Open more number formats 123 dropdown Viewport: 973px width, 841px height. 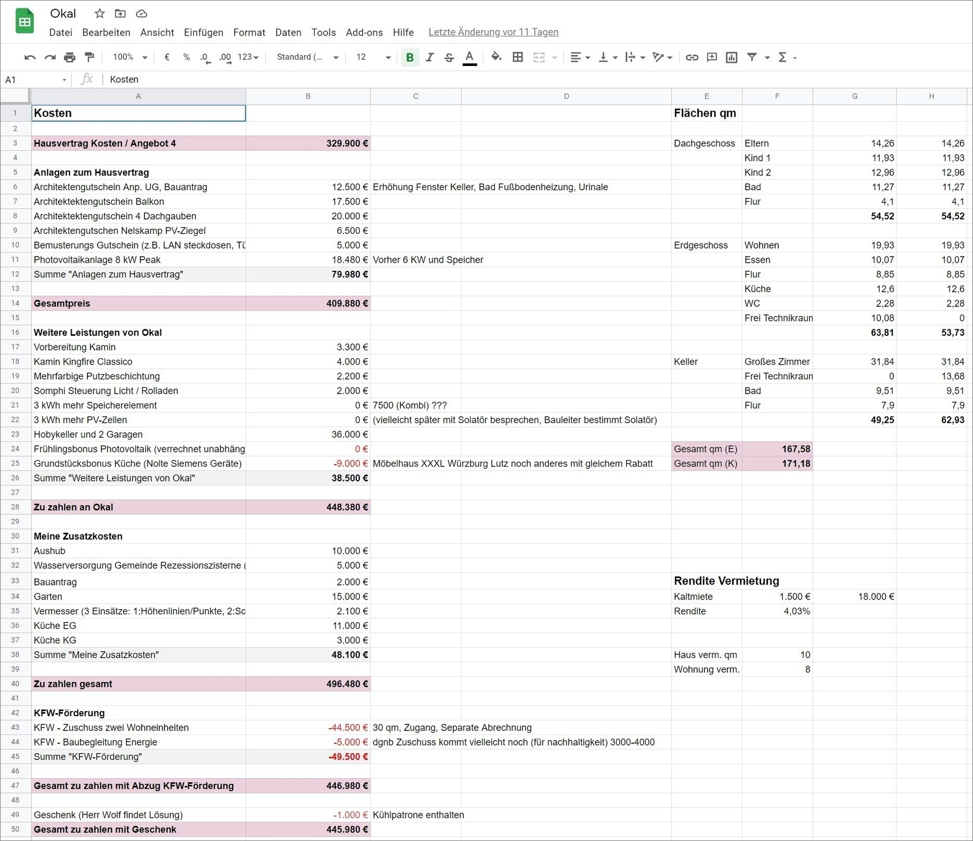click(x=248, y=57)
